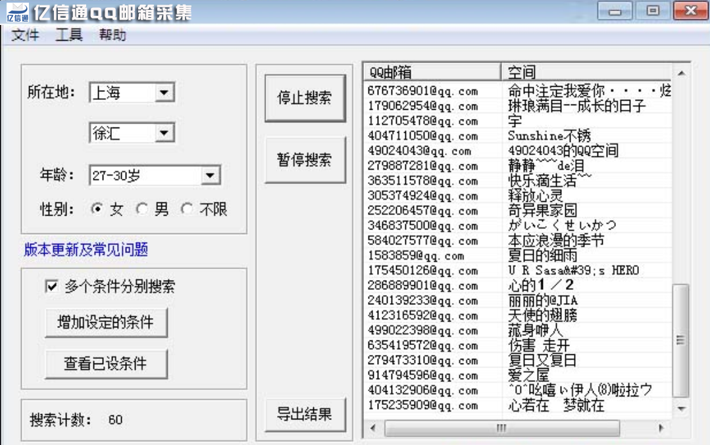The width and height of the screenshot is (710, 445).
Task: Toggle the 多个条件分别搜索 checkbox
Action: [51, 286]
